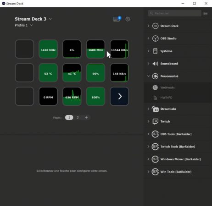212x206 pixels.
Task: Switch to page 1
Action: click(69, 118)
